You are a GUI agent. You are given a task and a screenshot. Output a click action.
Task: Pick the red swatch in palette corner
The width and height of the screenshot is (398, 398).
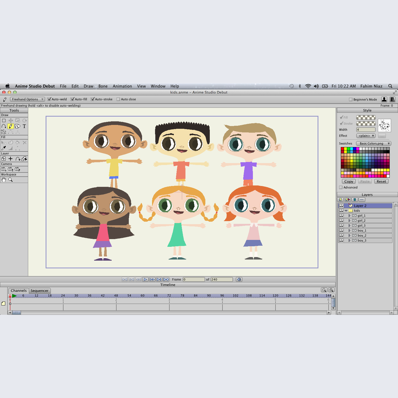(342, 149)
